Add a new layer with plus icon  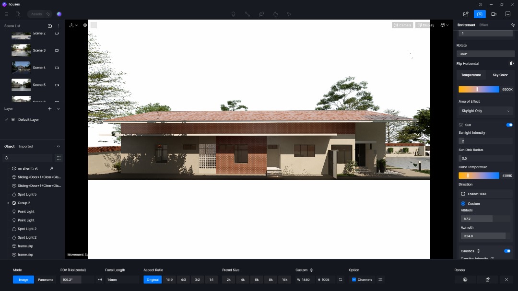(49, 109)
